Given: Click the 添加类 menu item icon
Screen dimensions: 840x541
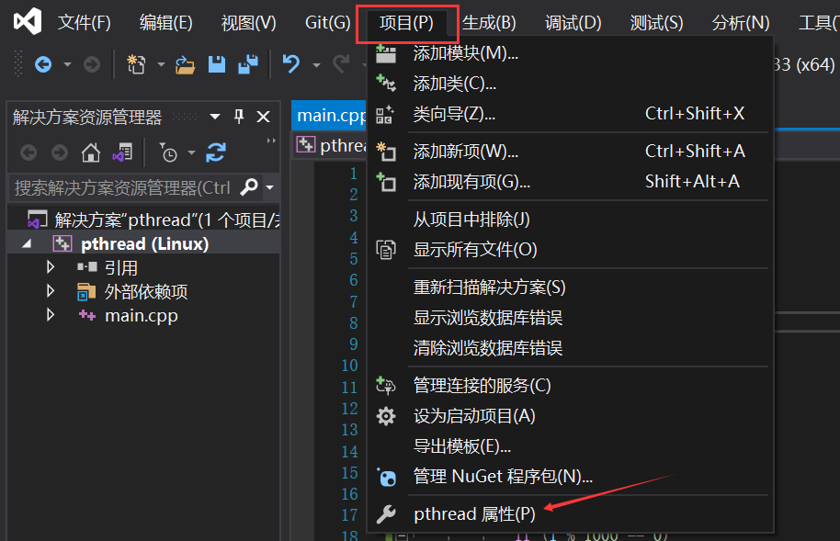Looking at the screenshot, I should click(x=386, y=84).
